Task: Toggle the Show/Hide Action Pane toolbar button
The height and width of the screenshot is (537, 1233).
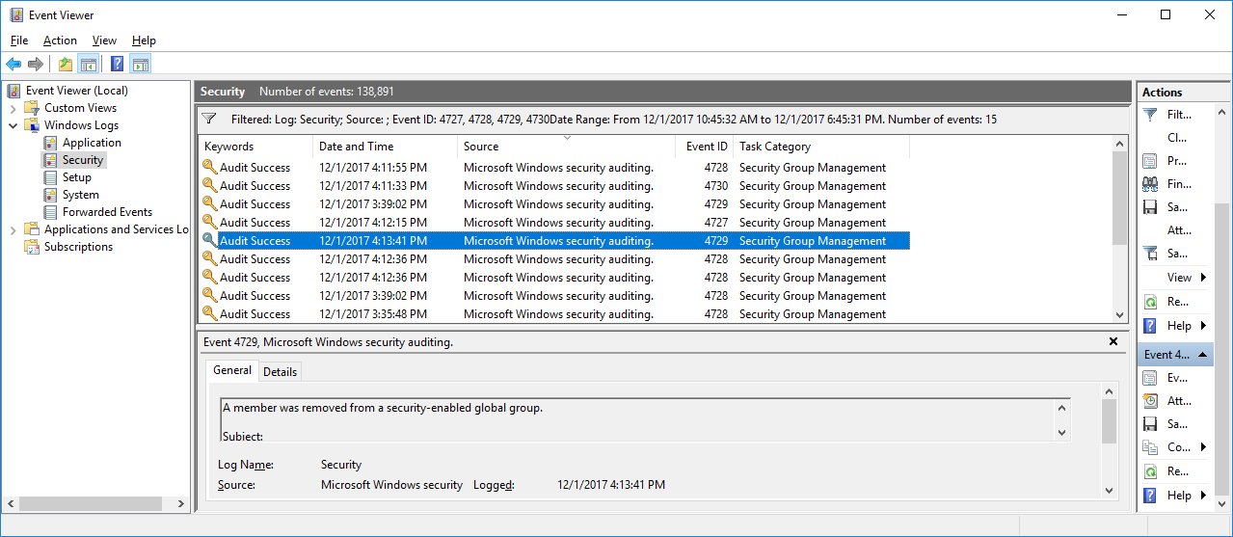Action: (x=141, y=65)
